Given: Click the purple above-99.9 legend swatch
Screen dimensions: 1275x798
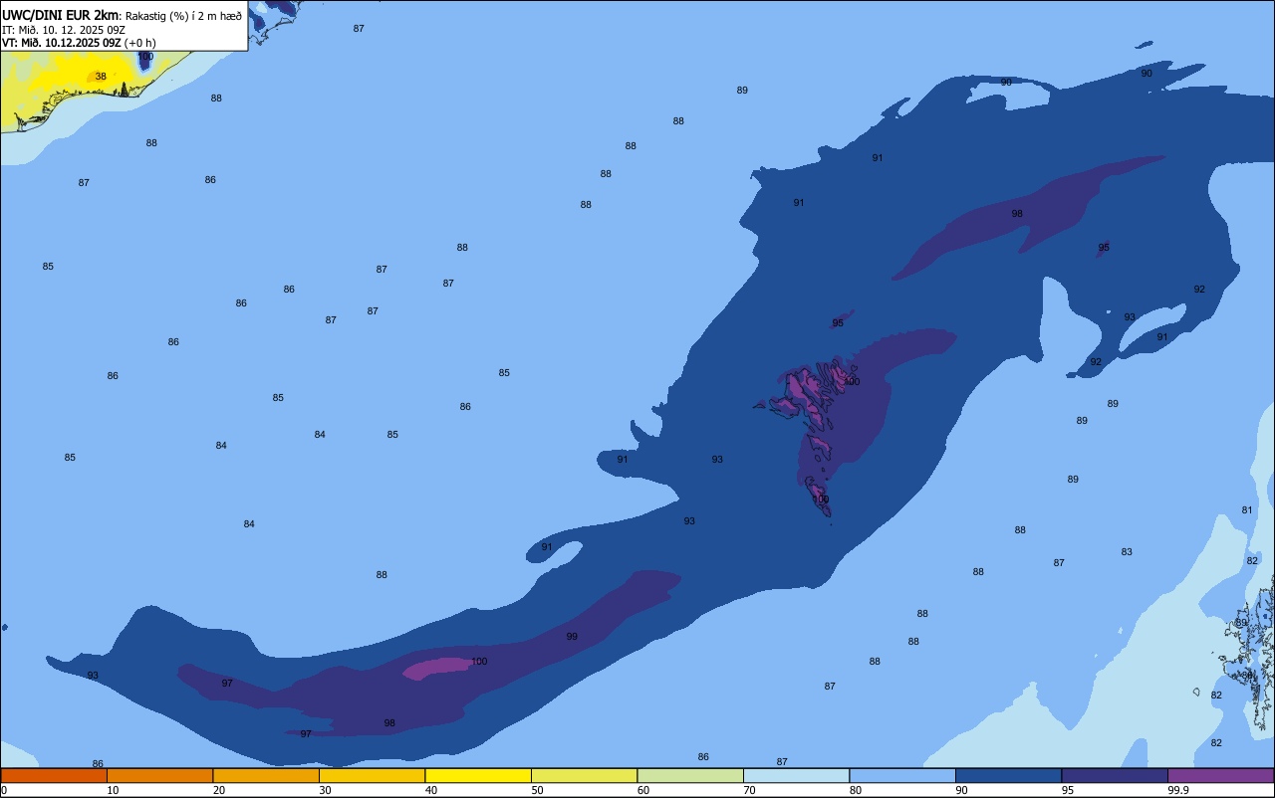Looking at the screenshot, I should (1220, 775).
